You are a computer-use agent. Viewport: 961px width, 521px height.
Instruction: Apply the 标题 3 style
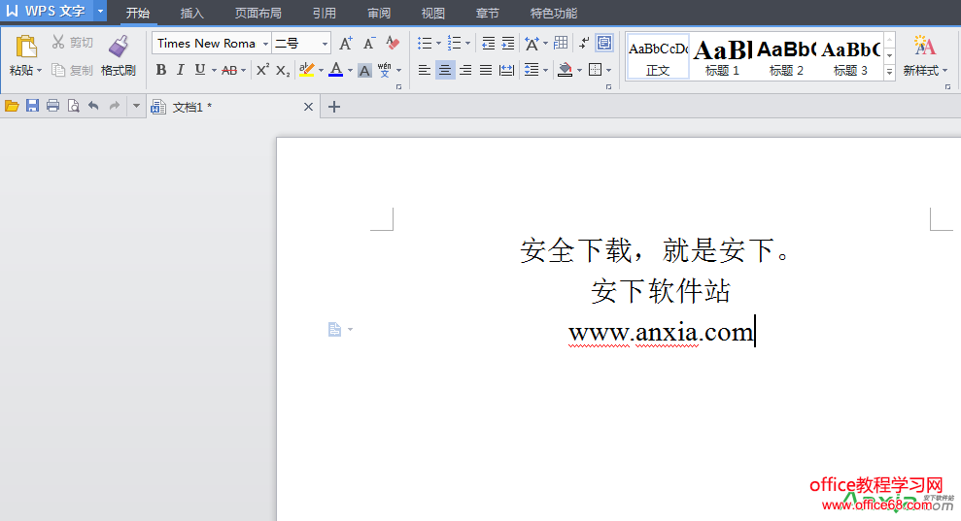pos(850,57)
